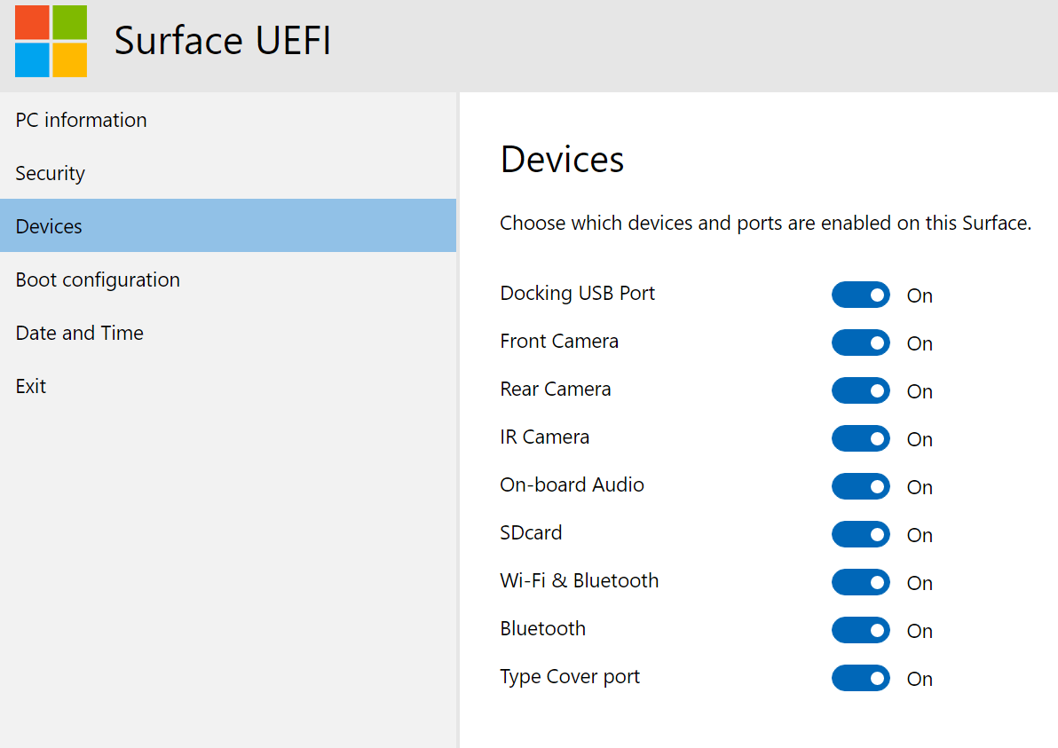Open Boot configuration settings
The image size is (1058, 748).
tap(98, 280)
